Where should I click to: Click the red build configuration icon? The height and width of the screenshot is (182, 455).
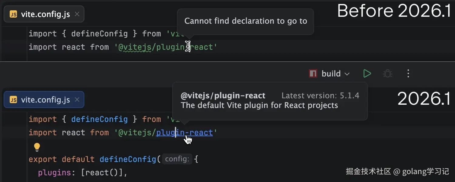point(313,73)
